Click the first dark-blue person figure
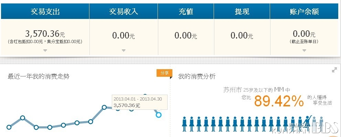The image size is (341, 137). (184, 124)
